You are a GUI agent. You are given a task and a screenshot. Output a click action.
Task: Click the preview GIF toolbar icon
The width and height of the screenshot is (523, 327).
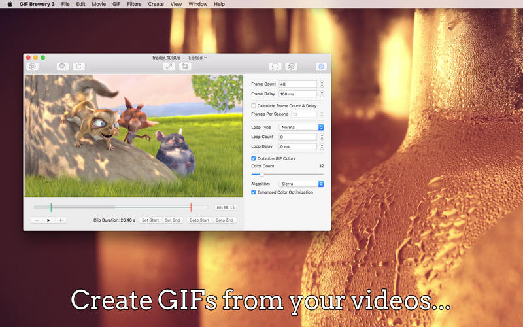(x=63, y=67)
